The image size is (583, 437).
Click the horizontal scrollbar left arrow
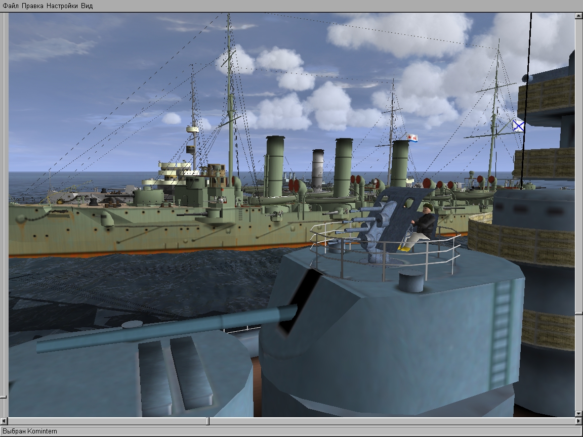(4, 421)
